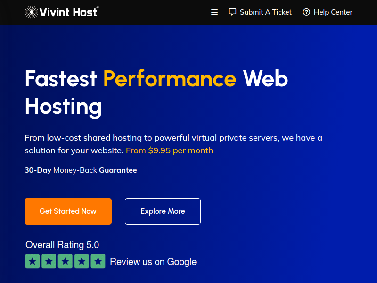Click 30-Day Money-Back Guarantee text
The width and height of the screenshot is (377, 283).
(x=81, y=170)
